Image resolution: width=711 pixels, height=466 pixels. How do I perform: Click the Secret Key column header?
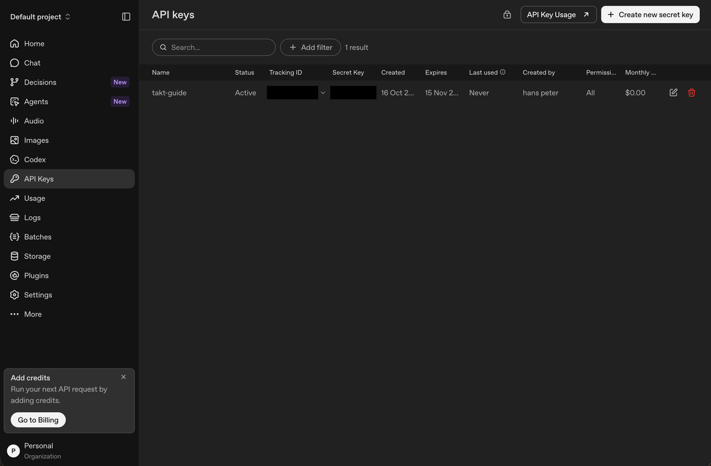coord(348,72)
